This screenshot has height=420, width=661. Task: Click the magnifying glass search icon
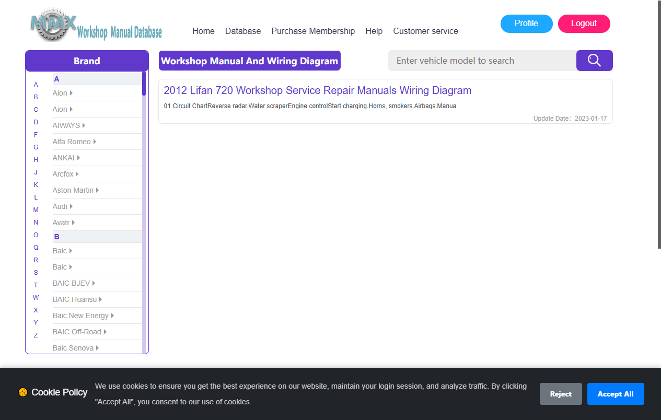click(x=594, y=61)
